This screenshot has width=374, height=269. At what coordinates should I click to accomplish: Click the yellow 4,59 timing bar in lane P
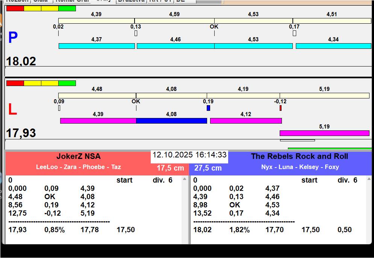(x=174, y=21)
